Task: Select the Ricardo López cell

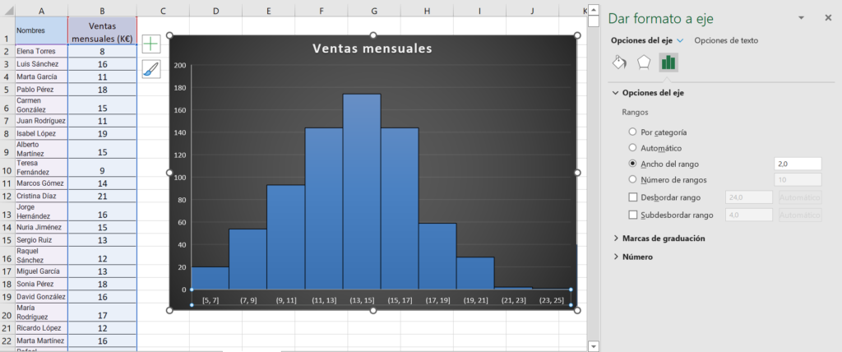Action: [41, 328]
